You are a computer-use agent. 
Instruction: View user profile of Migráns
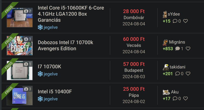(177, 42)
